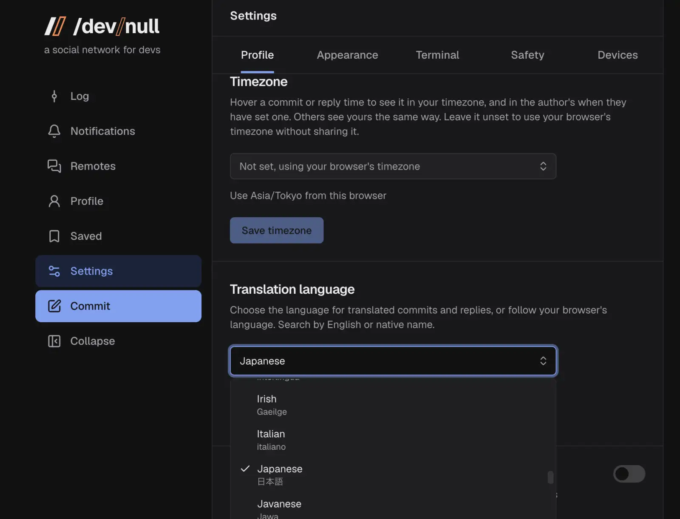680x519 pixels.
Task: Go to Remotes in the sidebar
Action: (118, 166)
